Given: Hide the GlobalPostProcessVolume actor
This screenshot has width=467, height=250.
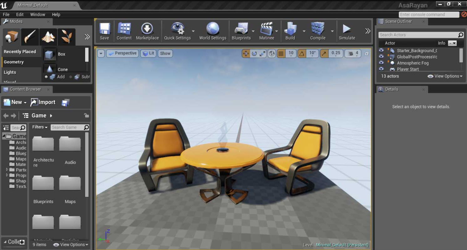Looking at the screenshot, I should (x=381, y=57).
